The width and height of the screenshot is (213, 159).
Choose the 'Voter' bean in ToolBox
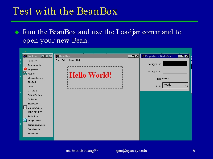click(x=30, y=86)
